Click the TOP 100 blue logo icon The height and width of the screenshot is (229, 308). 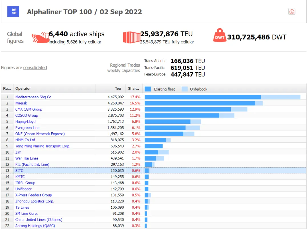(x=13, y=11)
